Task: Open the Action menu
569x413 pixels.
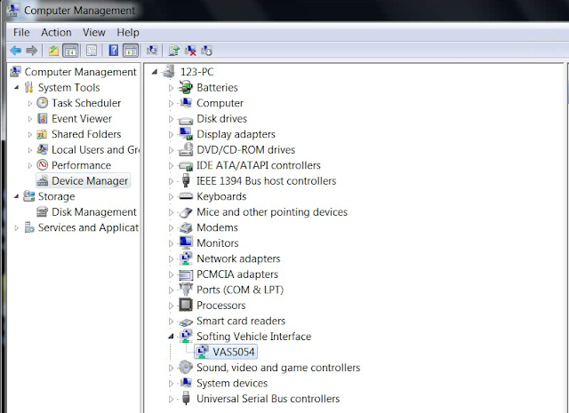Action: pos(56,32)
